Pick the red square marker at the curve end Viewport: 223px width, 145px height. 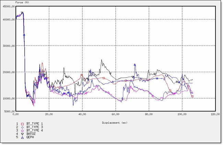tap(192, 97)
